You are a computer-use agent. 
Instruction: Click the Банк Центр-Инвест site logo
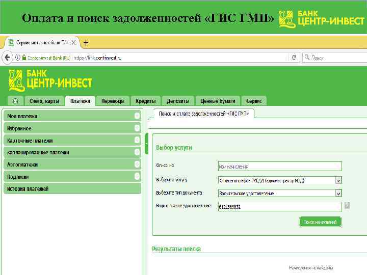(x=50, y=80)
